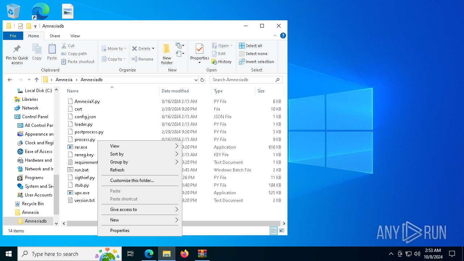Select Local Disk (C:) in navigation tree
This screenshot has width=464, height=261.
point(38,91)
